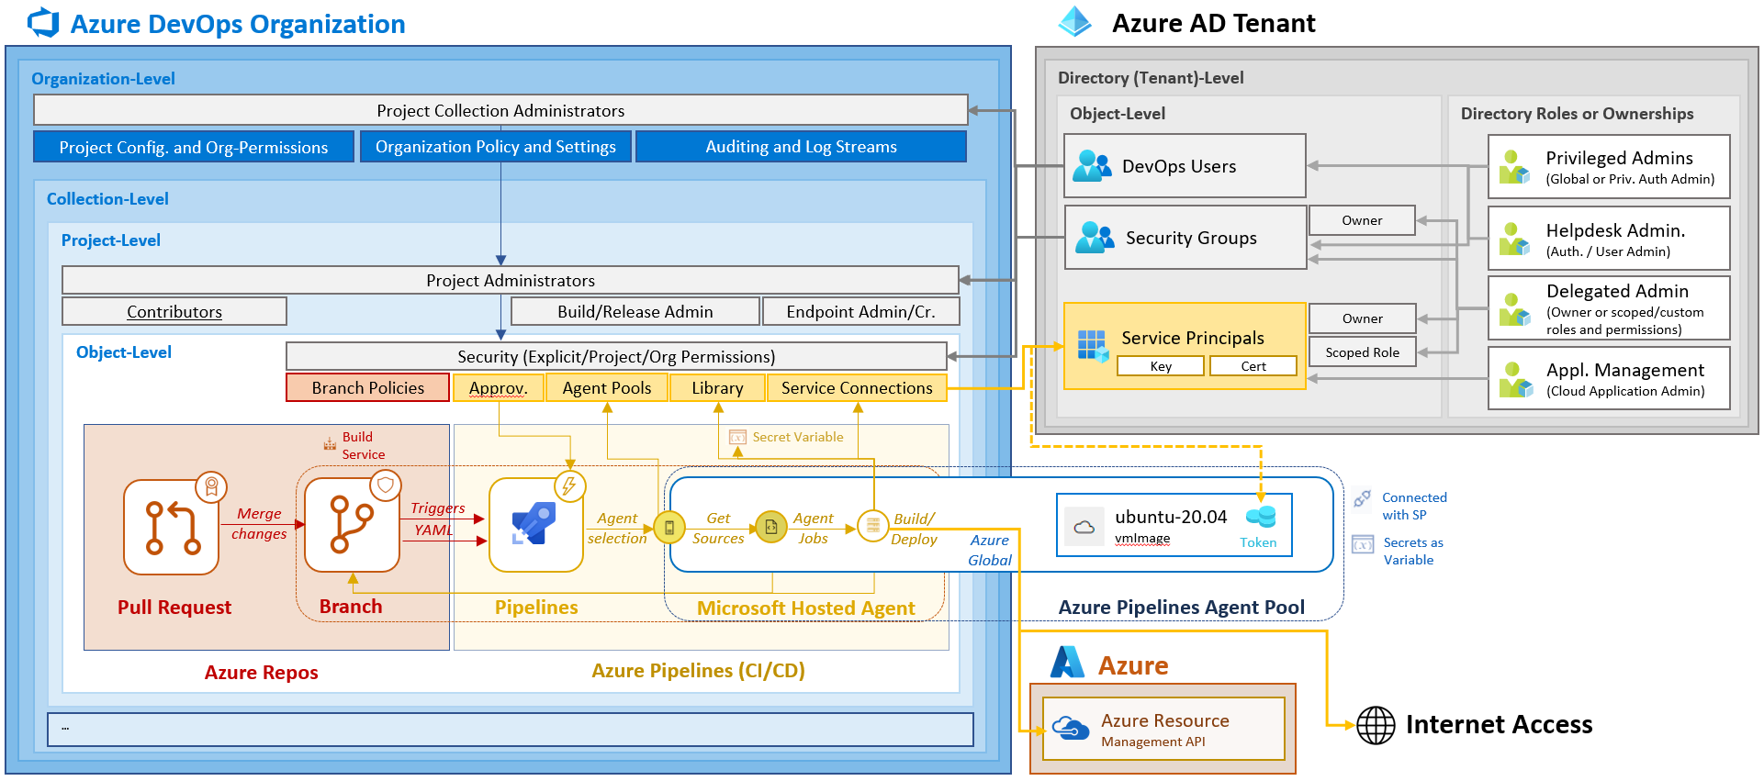Image resolution: width=1764 pixels, height=781 pixels.
Task: Click the Key box under Service Principals
Action: [1161, 366]
